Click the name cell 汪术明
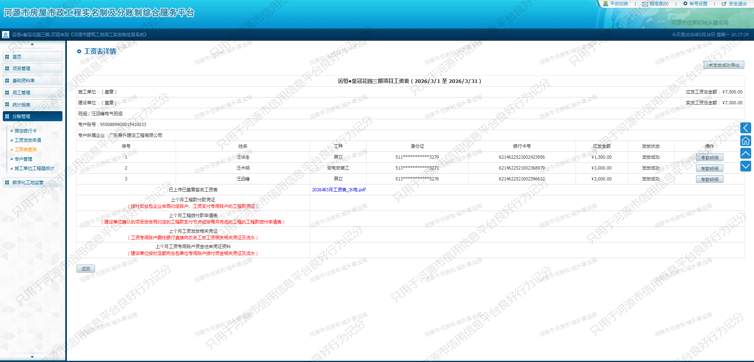The image size is (754, 362). click(243, 168)
